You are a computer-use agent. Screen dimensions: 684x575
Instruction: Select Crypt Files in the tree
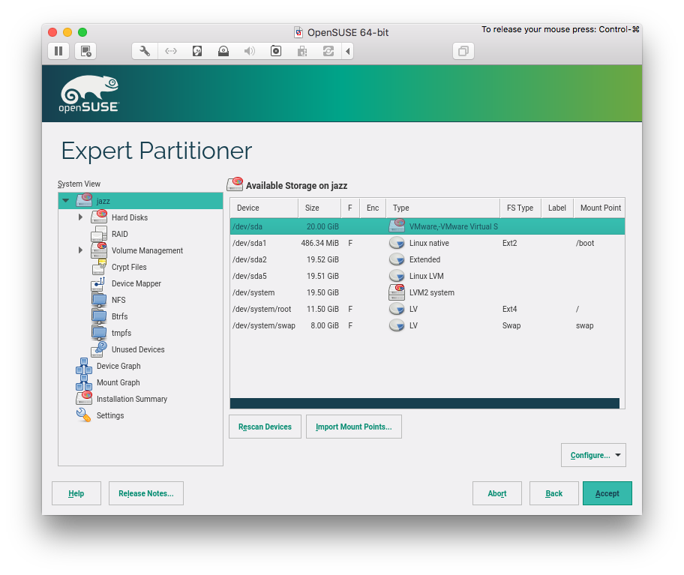point(129,267)
